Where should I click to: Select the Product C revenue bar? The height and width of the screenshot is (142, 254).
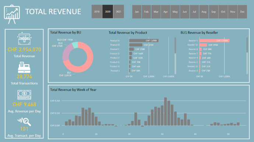pyautogui.click(x=131, y=49)
